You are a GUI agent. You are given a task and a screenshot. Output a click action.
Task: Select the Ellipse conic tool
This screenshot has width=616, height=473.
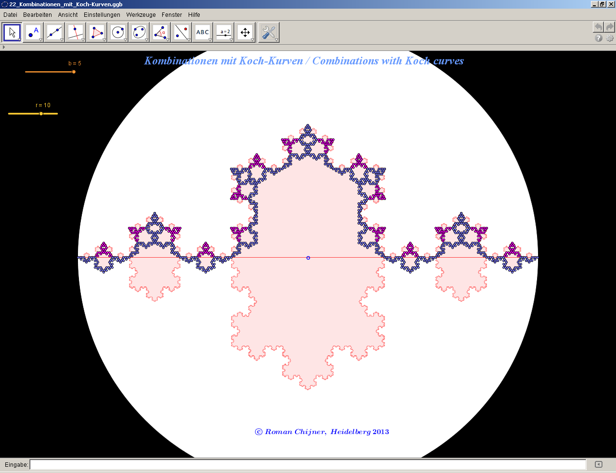coord(139,33)
